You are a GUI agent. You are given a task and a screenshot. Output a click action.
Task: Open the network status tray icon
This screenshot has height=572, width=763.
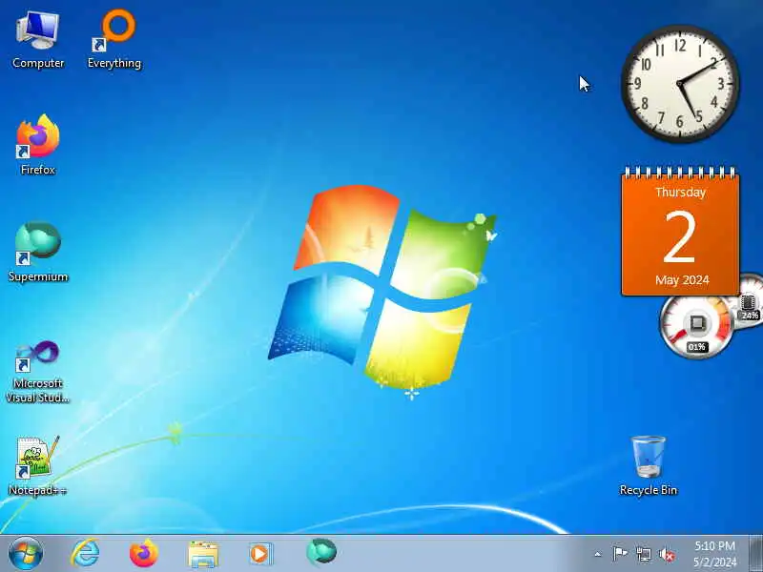(x=643, y=554)
